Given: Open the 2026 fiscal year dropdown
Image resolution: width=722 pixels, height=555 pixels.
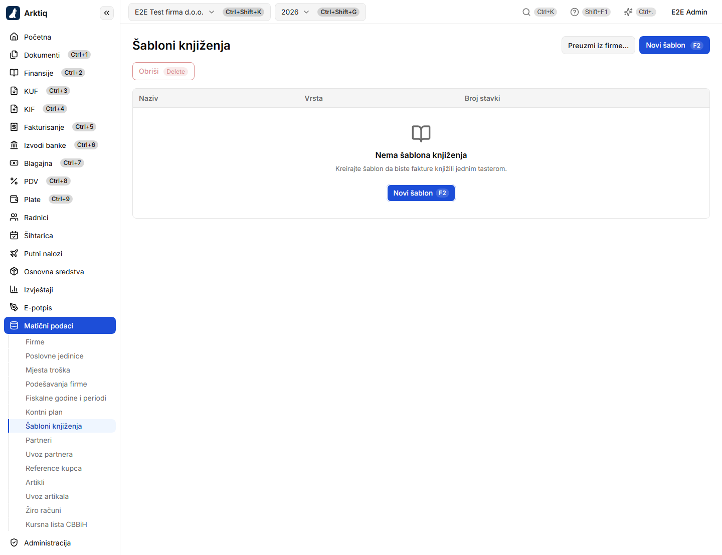Looking at the screenshot, I should (x=320, y=12).
